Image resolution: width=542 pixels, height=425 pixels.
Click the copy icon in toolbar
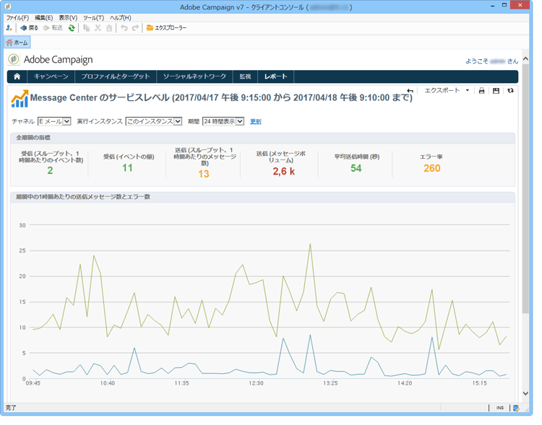tap(87, 28)
